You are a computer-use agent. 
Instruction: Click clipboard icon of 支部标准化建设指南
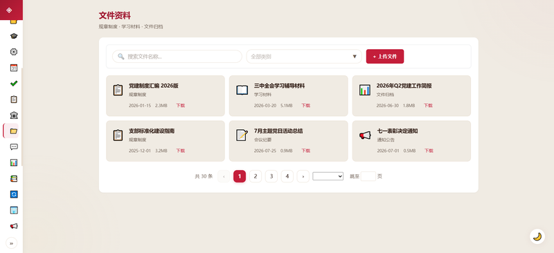(x=118, y=135)
